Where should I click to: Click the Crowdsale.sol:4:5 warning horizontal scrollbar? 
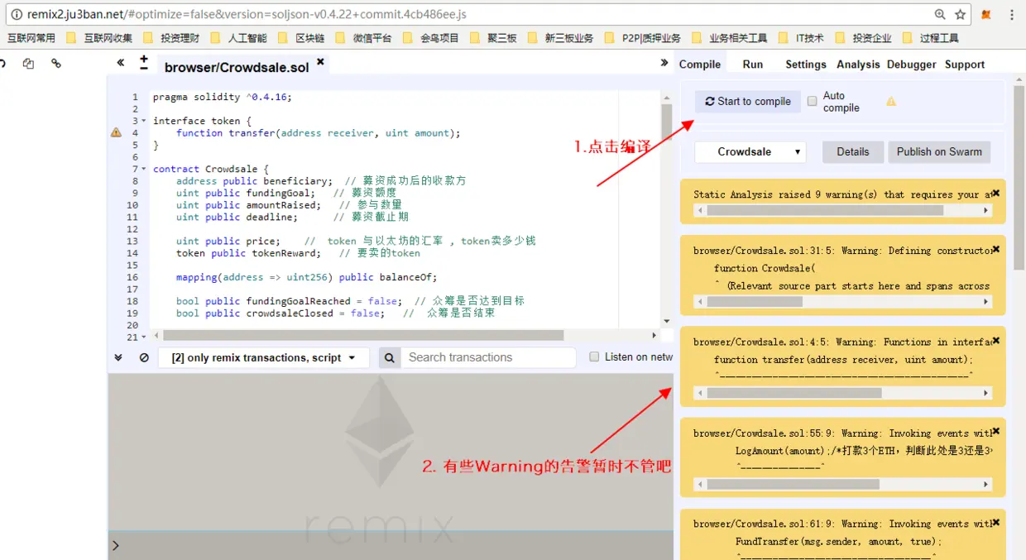842,393
